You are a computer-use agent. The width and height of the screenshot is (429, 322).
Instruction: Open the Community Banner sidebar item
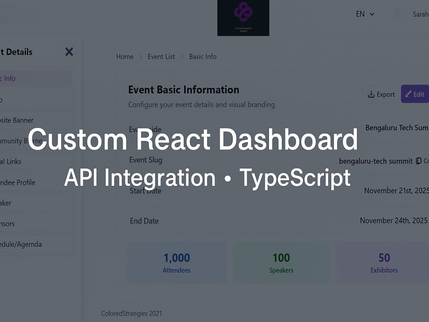(36, 141)
